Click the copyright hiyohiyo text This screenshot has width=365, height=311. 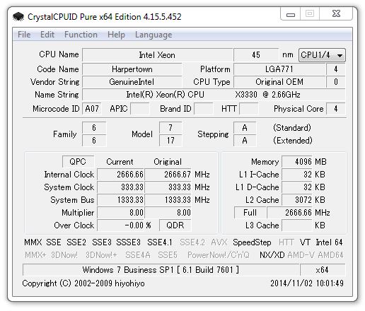83,283
